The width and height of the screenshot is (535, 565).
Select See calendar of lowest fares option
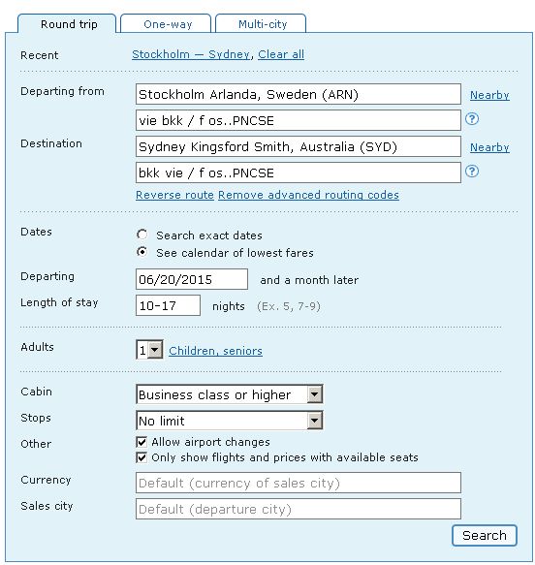[142, 252]
